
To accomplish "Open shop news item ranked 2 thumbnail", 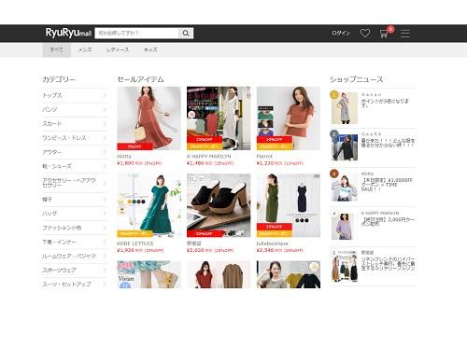I will (x=345, y=147).
